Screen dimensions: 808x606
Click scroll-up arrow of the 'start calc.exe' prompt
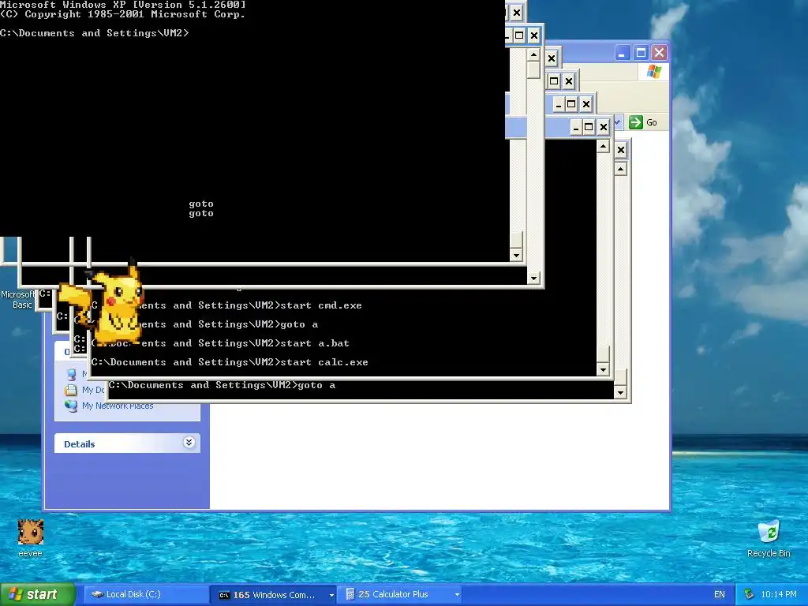point(603,146)
